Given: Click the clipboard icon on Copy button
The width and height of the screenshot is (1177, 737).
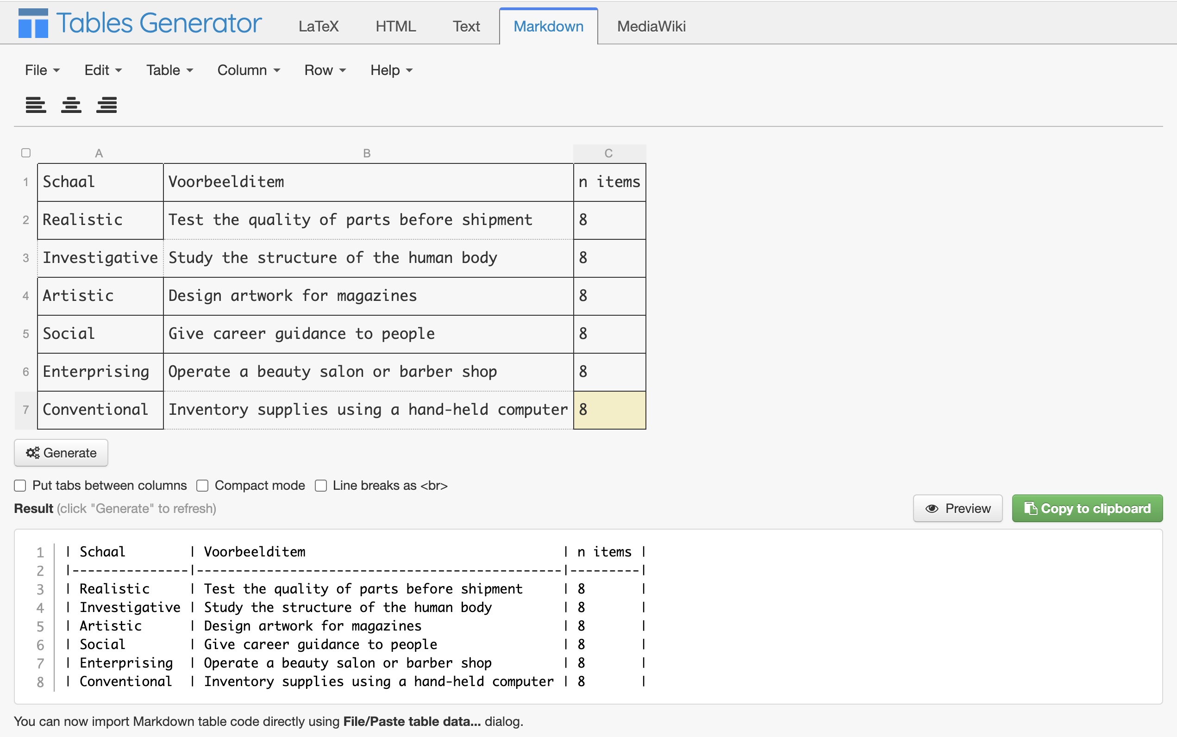Looking at the screenshot, I should coord(1030,508).
